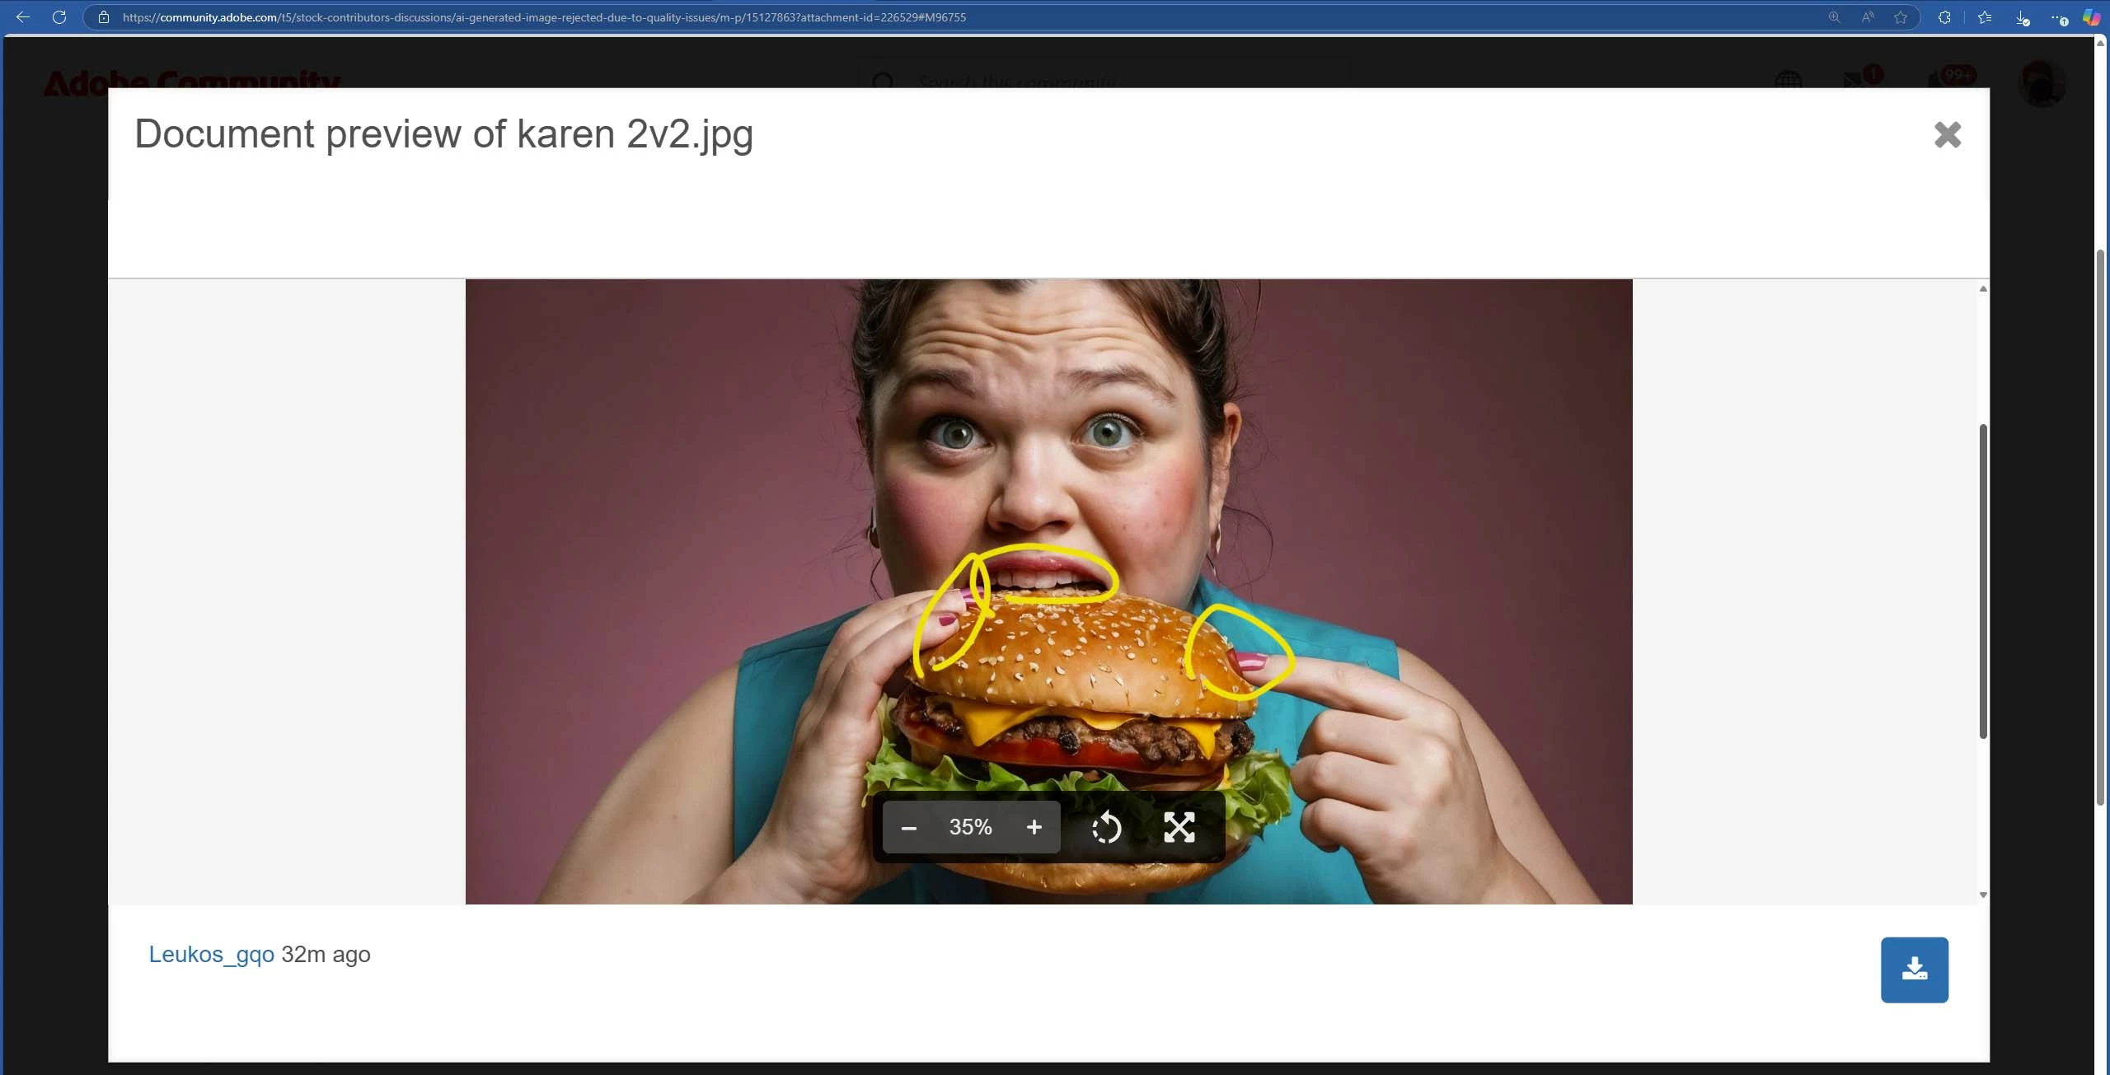
Task: Click the rotate image icon
Action: click(1106, 828)
